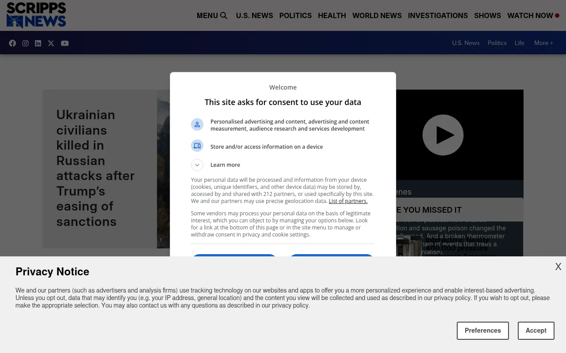Click the 'Store and/or access information on a device' text

267,147
